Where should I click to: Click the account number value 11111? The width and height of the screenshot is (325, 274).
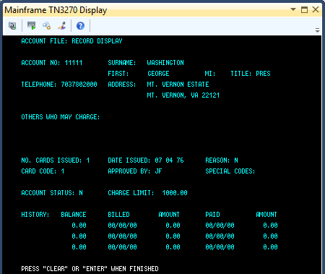coord(74,63)
